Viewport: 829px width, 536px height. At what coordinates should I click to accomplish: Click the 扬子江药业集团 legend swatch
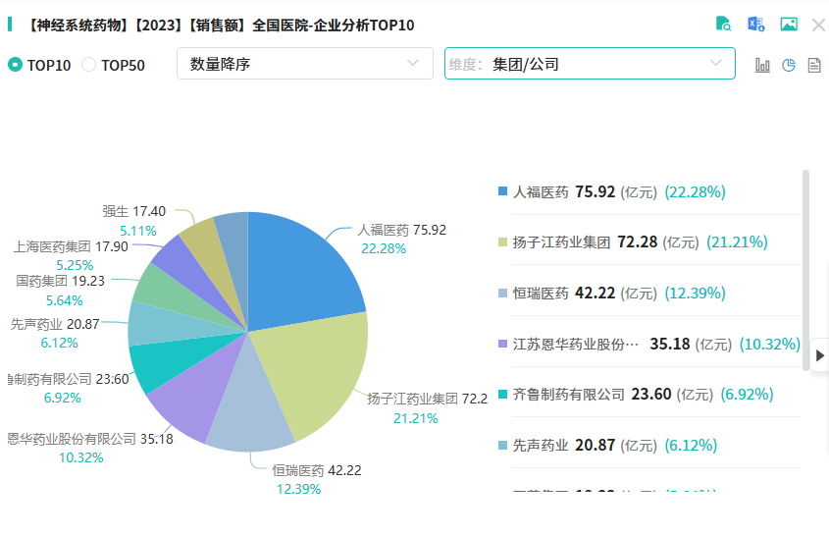coord(502,241)
